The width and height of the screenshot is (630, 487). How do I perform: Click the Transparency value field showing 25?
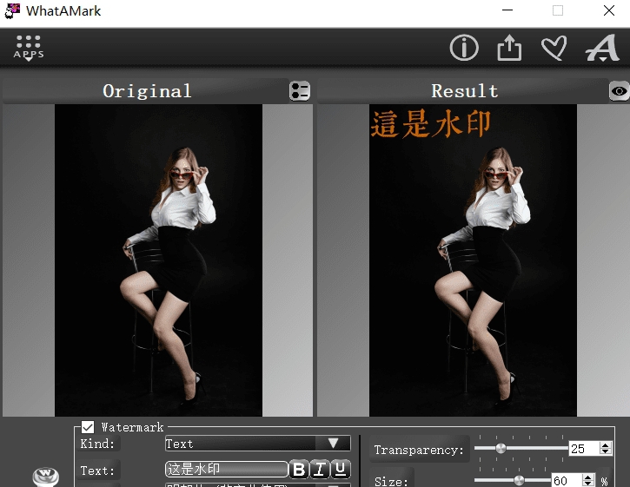[584, 449]
